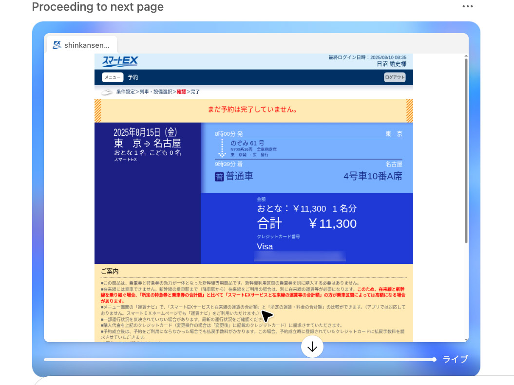Click the round down-arrow scroll button
This screenshot has height=385, width=514.
click(x=312, y=347)
